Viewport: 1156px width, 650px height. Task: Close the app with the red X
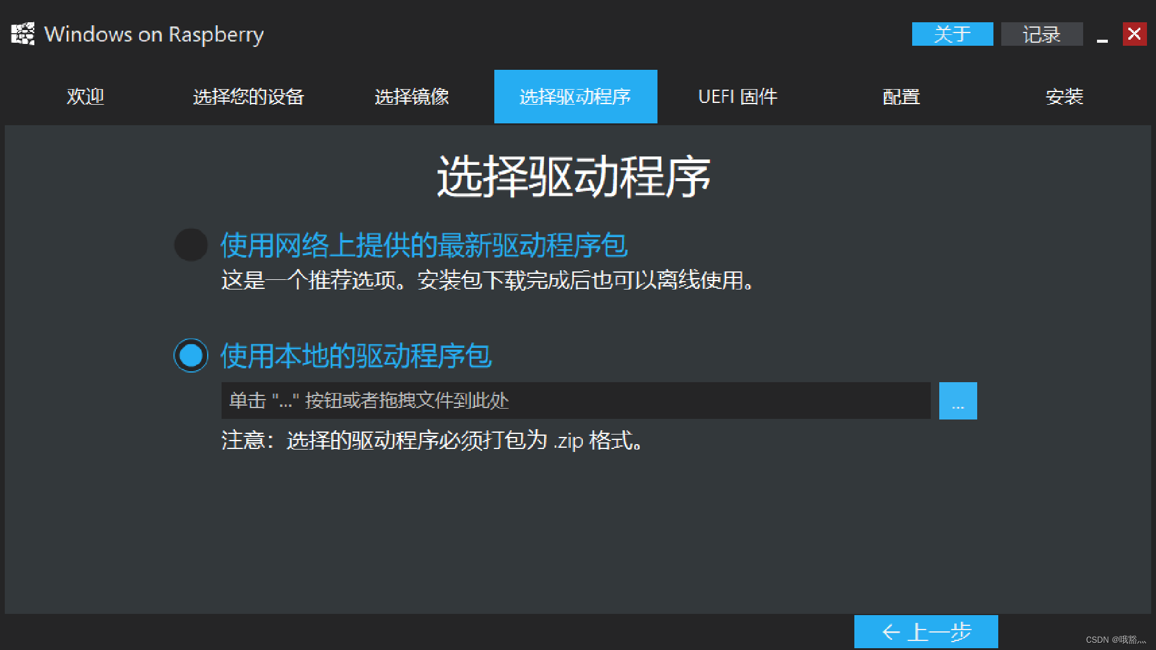pos(1134,34)
